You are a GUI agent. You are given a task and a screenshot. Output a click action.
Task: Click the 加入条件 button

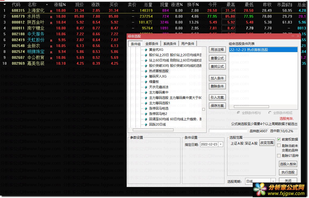tap(217, 78)
